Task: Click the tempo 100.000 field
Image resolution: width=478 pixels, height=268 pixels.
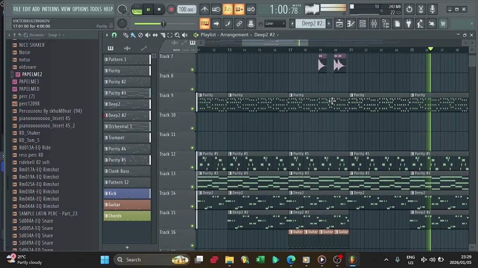Action: point(186,10)
